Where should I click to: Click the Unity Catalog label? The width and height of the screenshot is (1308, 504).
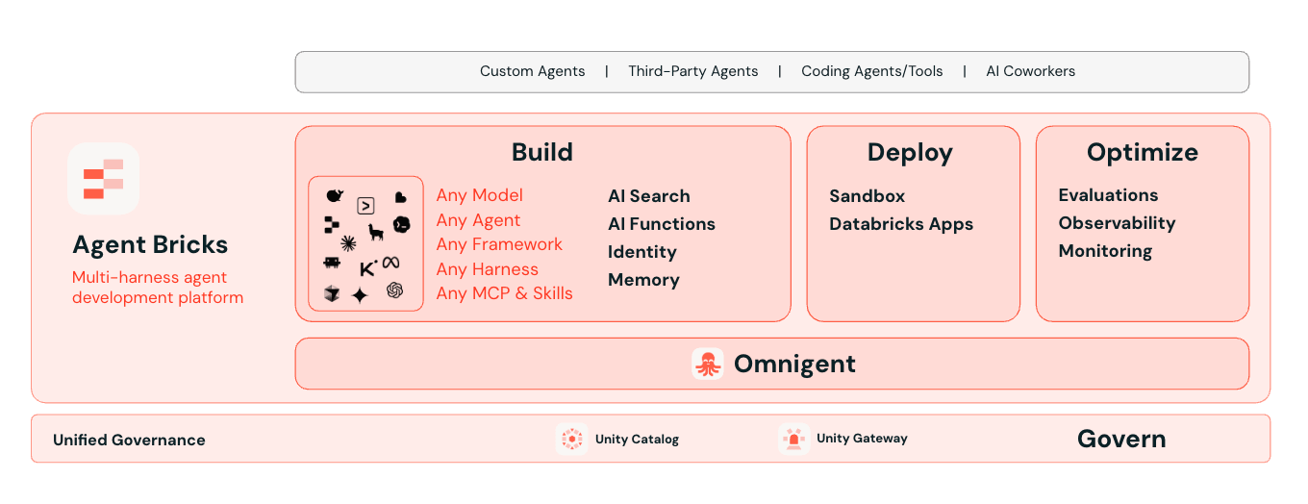click(x=637, y=439)
